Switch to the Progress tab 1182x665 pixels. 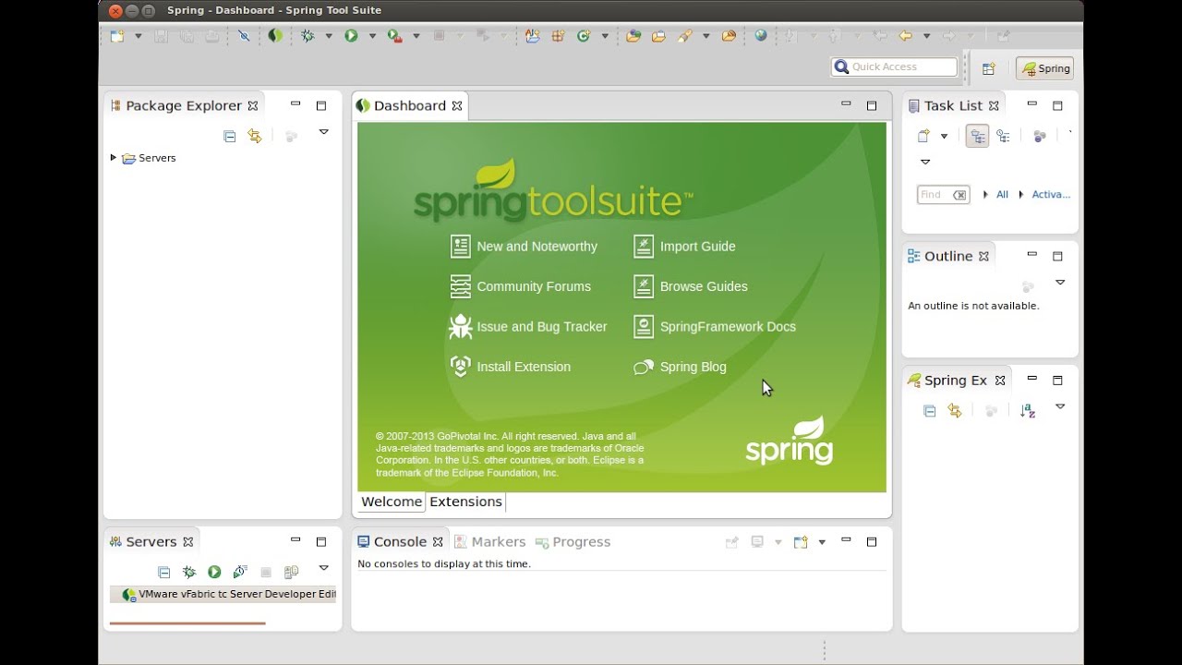point(573,542)
